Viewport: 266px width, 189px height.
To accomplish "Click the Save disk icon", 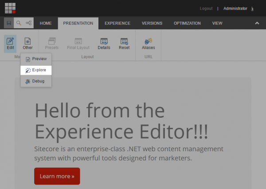I will click(9, 23).
